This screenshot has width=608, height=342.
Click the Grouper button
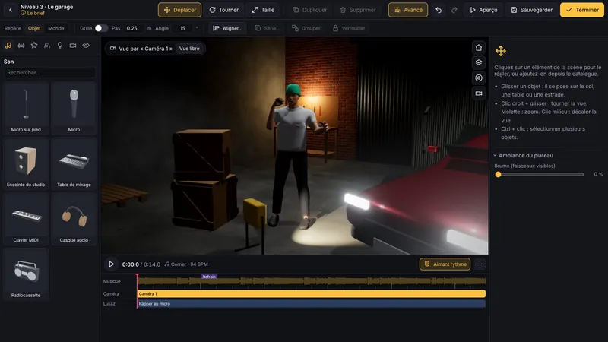pos(306,28)
